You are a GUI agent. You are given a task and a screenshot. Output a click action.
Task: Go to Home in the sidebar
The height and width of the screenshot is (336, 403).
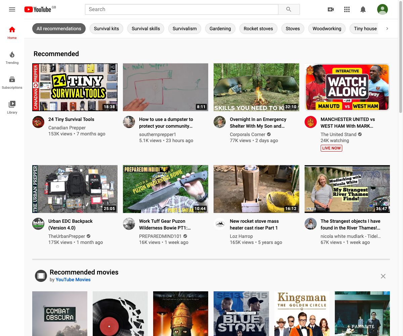(x=12, y=33)
